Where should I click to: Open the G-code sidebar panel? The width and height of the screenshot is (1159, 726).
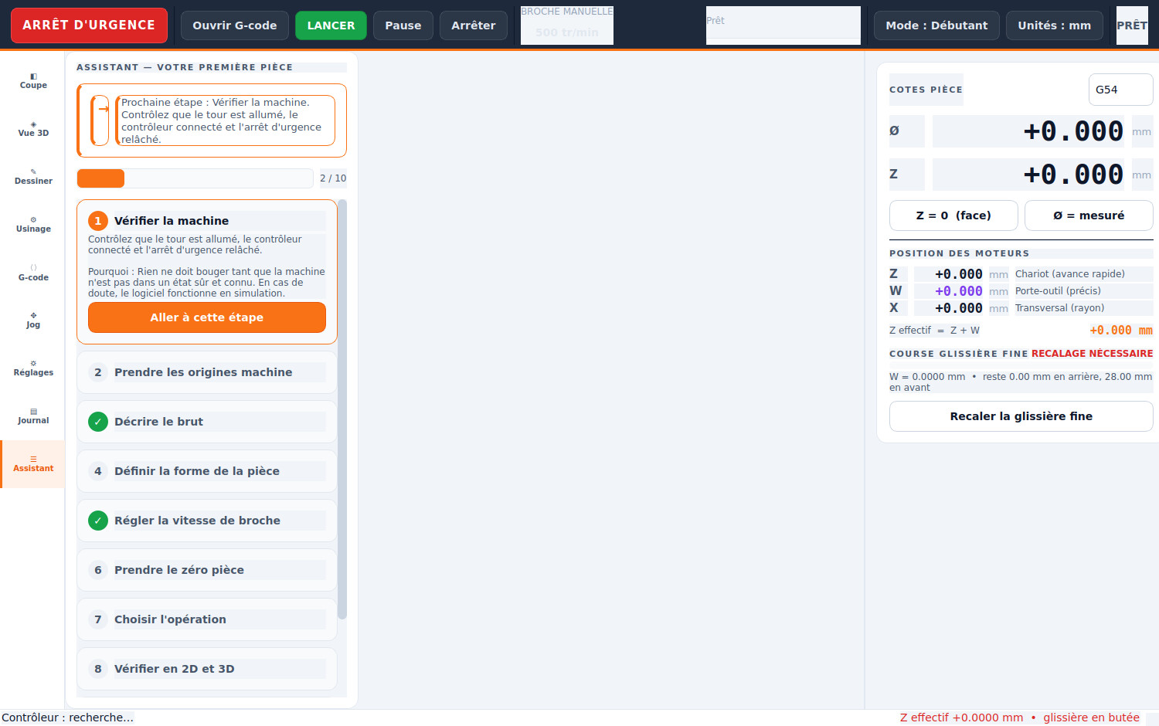click(33, 273)
